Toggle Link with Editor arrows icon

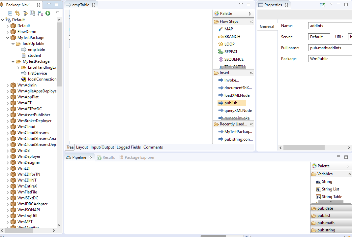[17, 13]
